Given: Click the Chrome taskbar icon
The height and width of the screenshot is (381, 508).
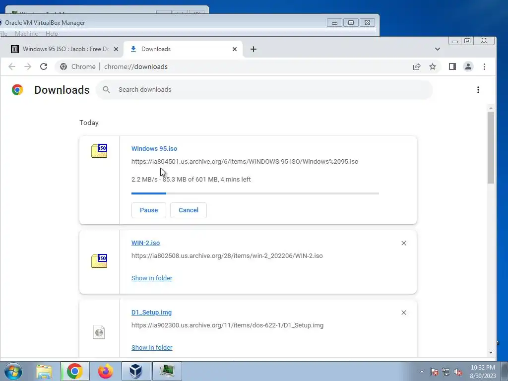Looking at the screenshot, I should tap(75, 371).
